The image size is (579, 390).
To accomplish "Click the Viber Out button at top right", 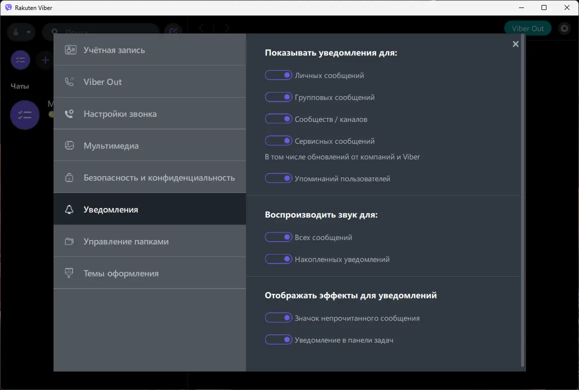I will click(527, 28).
